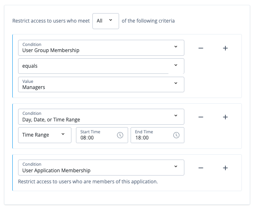Open the equals operator dropdown
This screenshot has height=210, width=255.
pyautogui.click(x=101, y=66)
